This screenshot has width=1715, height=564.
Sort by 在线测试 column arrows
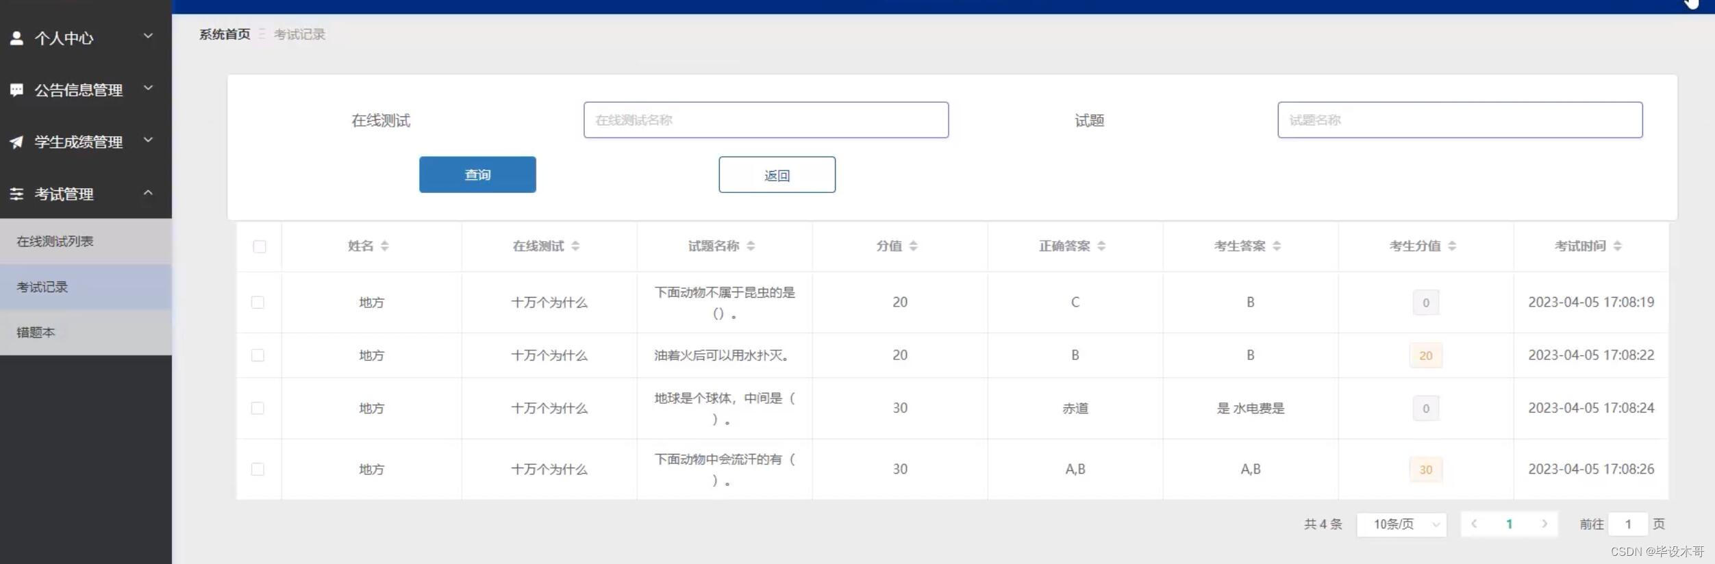575,246
